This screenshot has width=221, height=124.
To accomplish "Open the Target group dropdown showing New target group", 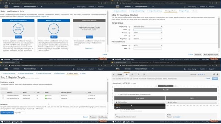I will (x=148, y=27).
